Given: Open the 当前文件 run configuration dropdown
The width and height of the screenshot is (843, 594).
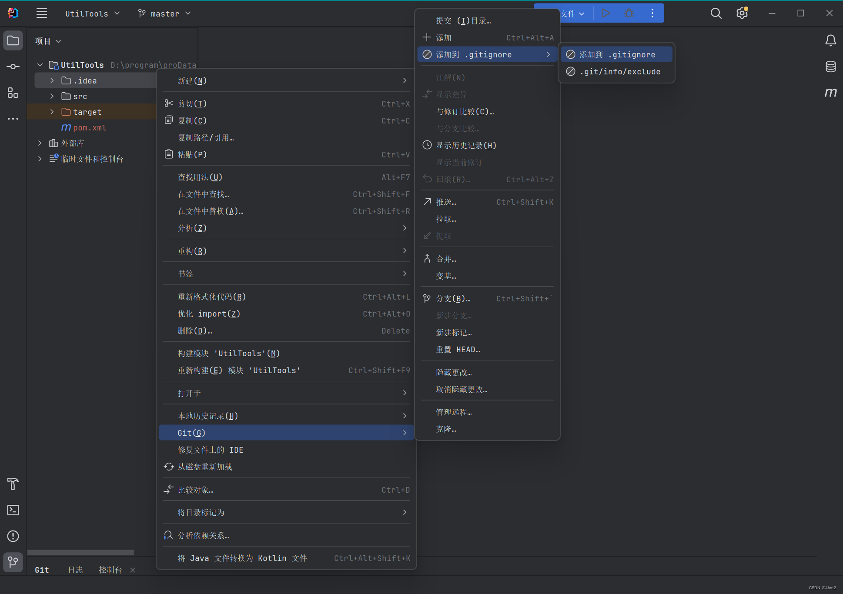Looking at the screenshot, I should click(572, 13).
